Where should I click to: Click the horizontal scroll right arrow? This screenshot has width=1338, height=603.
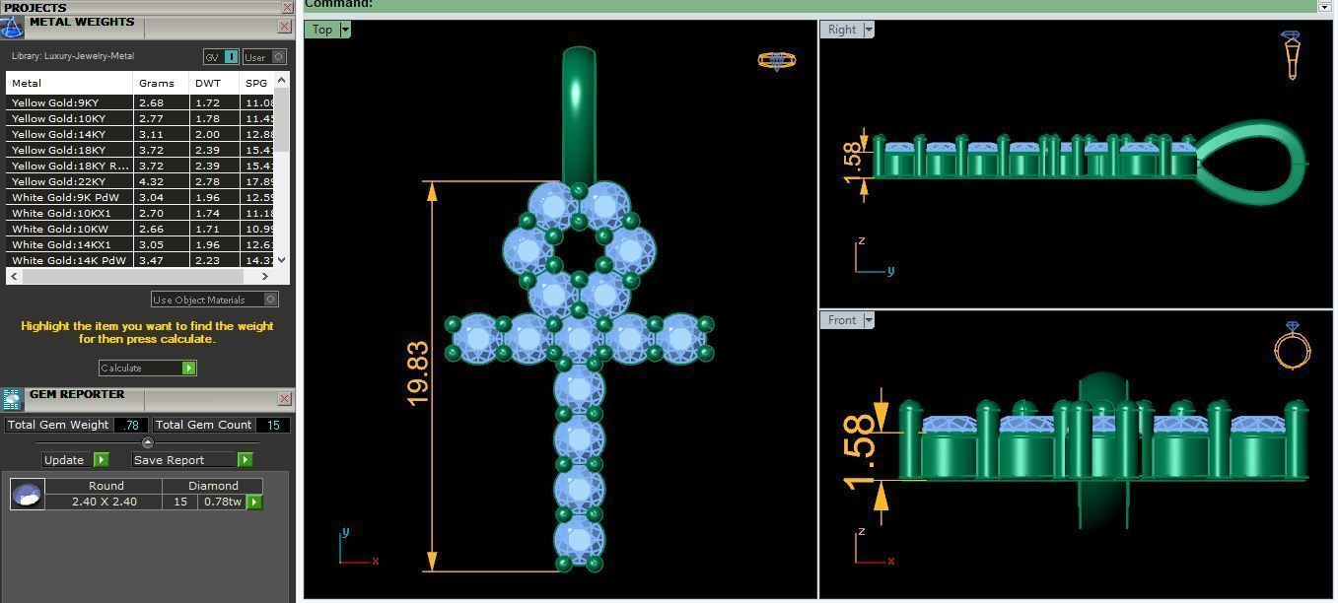click(x=267, y=276)
